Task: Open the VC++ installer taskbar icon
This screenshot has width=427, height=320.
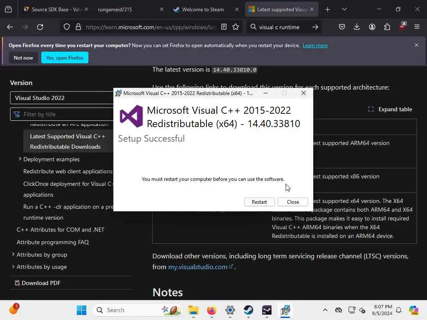Action: (285, 310)
